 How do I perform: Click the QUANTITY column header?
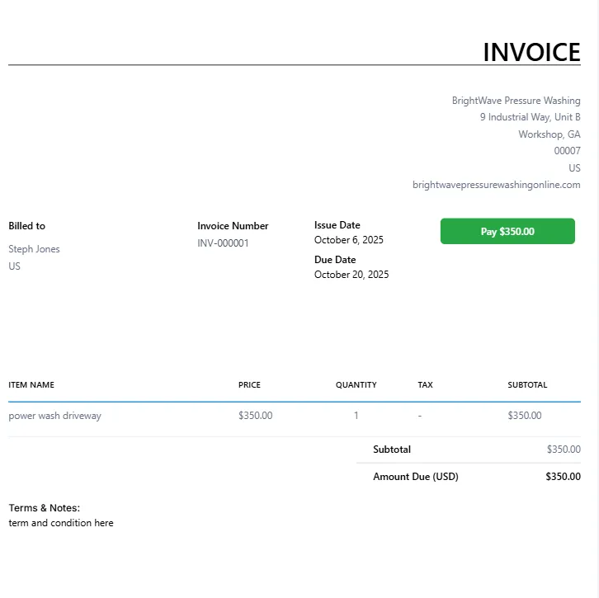coord(356,385)
